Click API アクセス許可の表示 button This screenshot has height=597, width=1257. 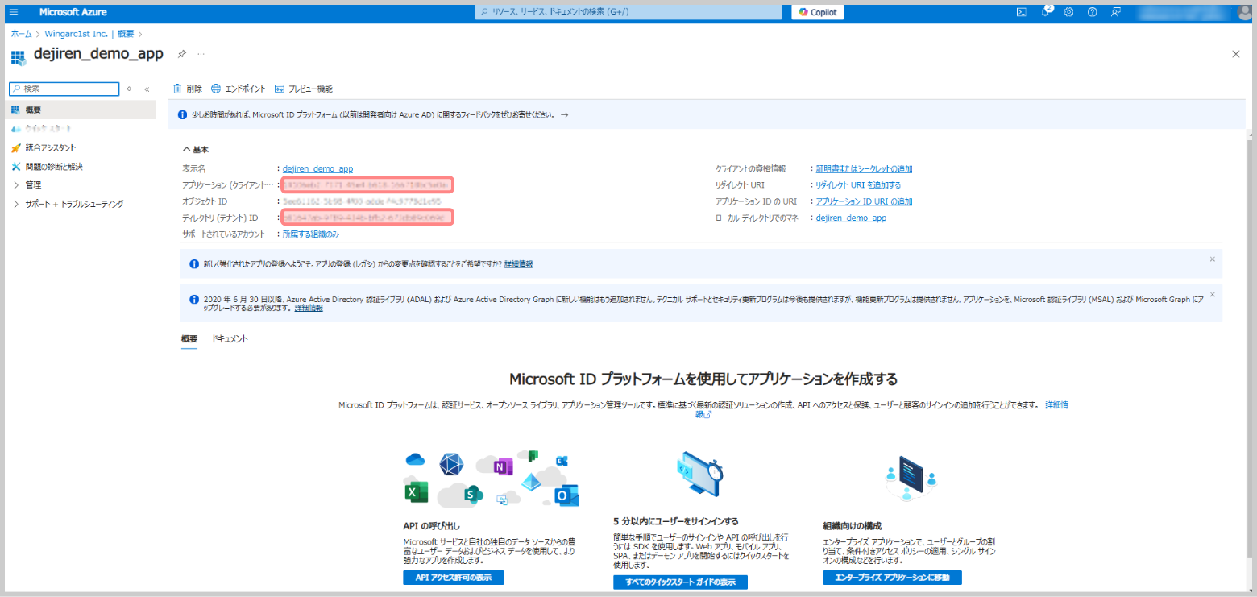(453, 578)
